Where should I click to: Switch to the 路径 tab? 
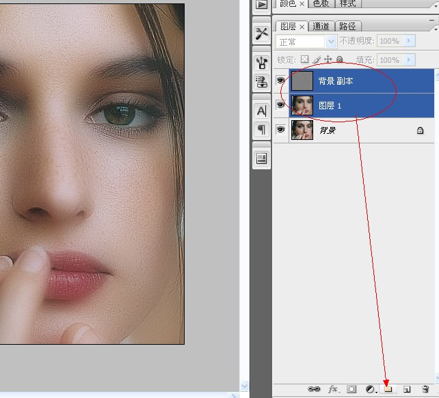348,27
